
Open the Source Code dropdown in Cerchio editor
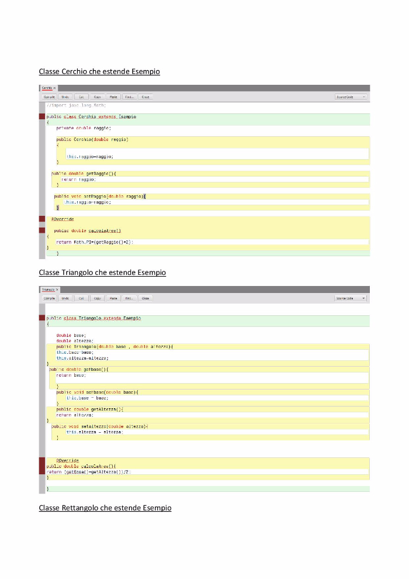(351, 97)
